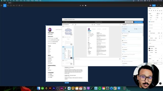
Task: Toggle layer visibility eye icon in Layer section
Action: [161, 33]
